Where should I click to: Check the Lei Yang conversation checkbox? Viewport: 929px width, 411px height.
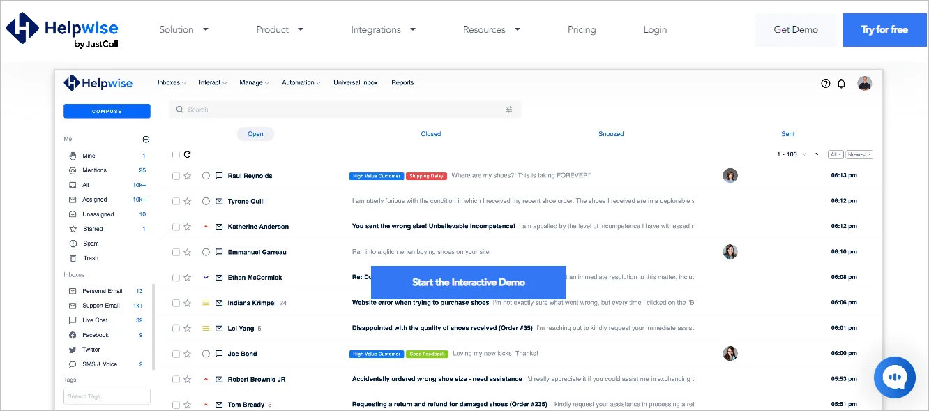176,329
